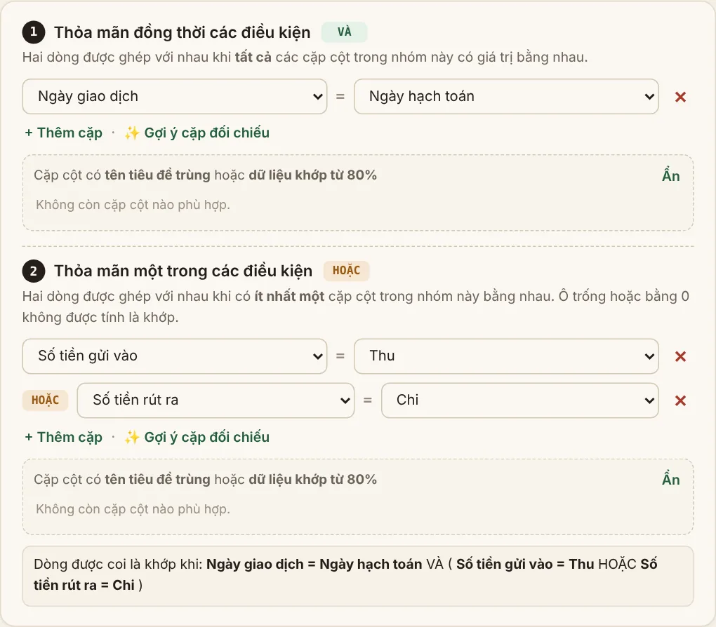Expand the Số tiền gửi vào dropdown
The height and width of the screenshot is (627, 716).
point(174,356)
